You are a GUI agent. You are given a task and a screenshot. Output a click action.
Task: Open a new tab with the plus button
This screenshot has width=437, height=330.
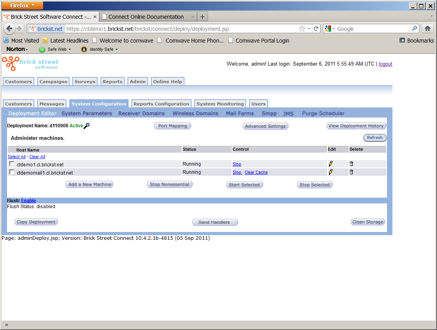point(202,17)
